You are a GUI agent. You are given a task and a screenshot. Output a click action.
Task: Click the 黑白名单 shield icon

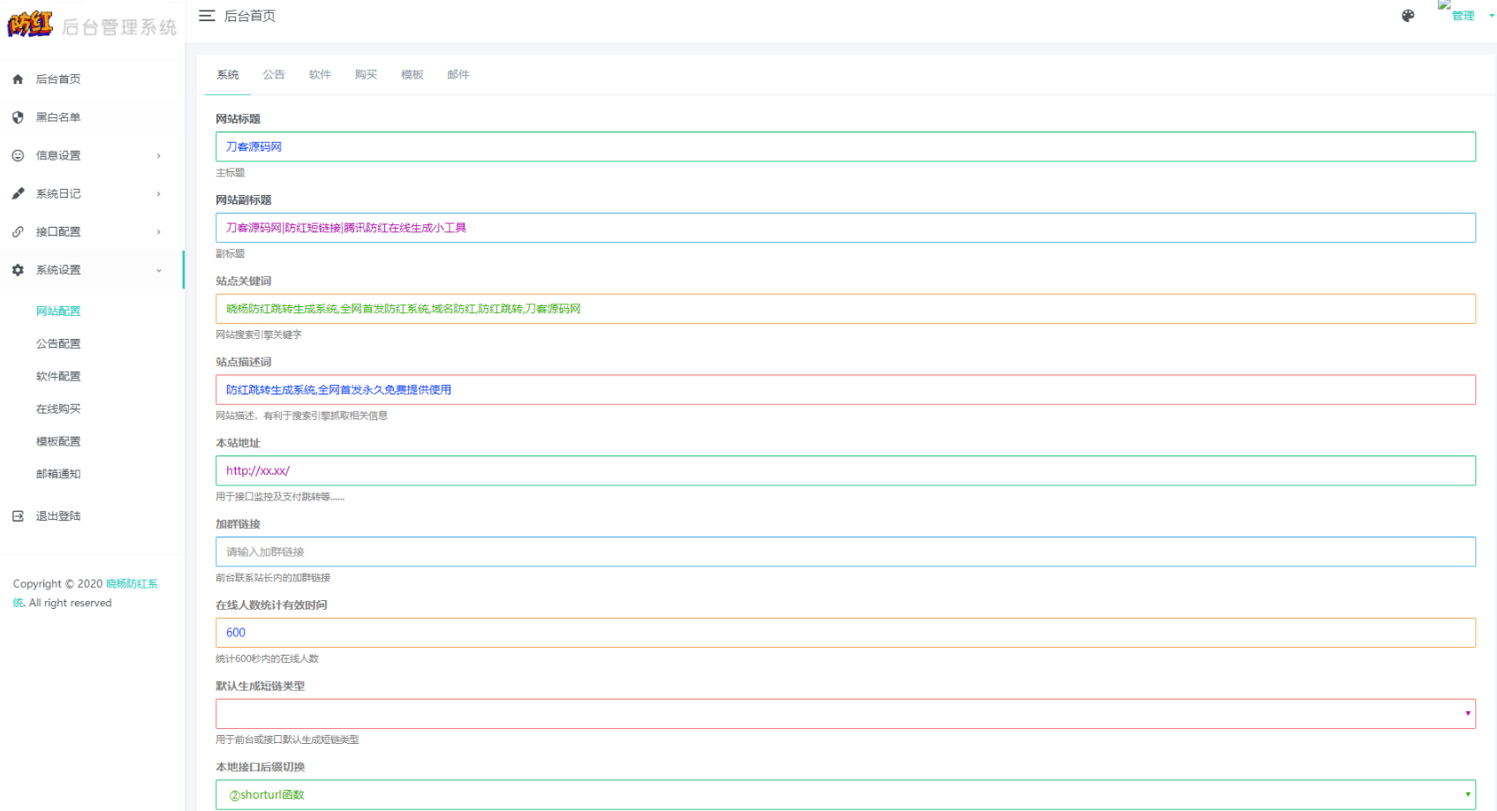[18, 117]
